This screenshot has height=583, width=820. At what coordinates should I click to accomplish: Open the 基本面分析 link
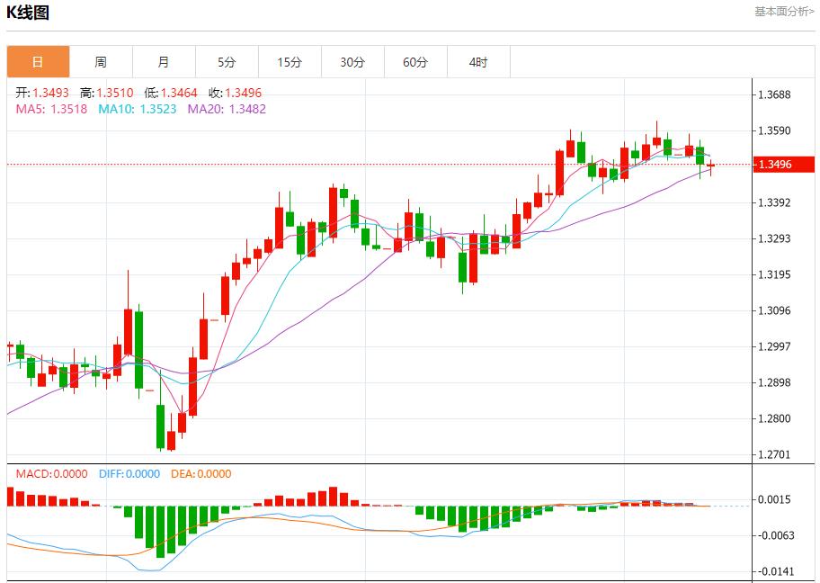tap(784, 12)
